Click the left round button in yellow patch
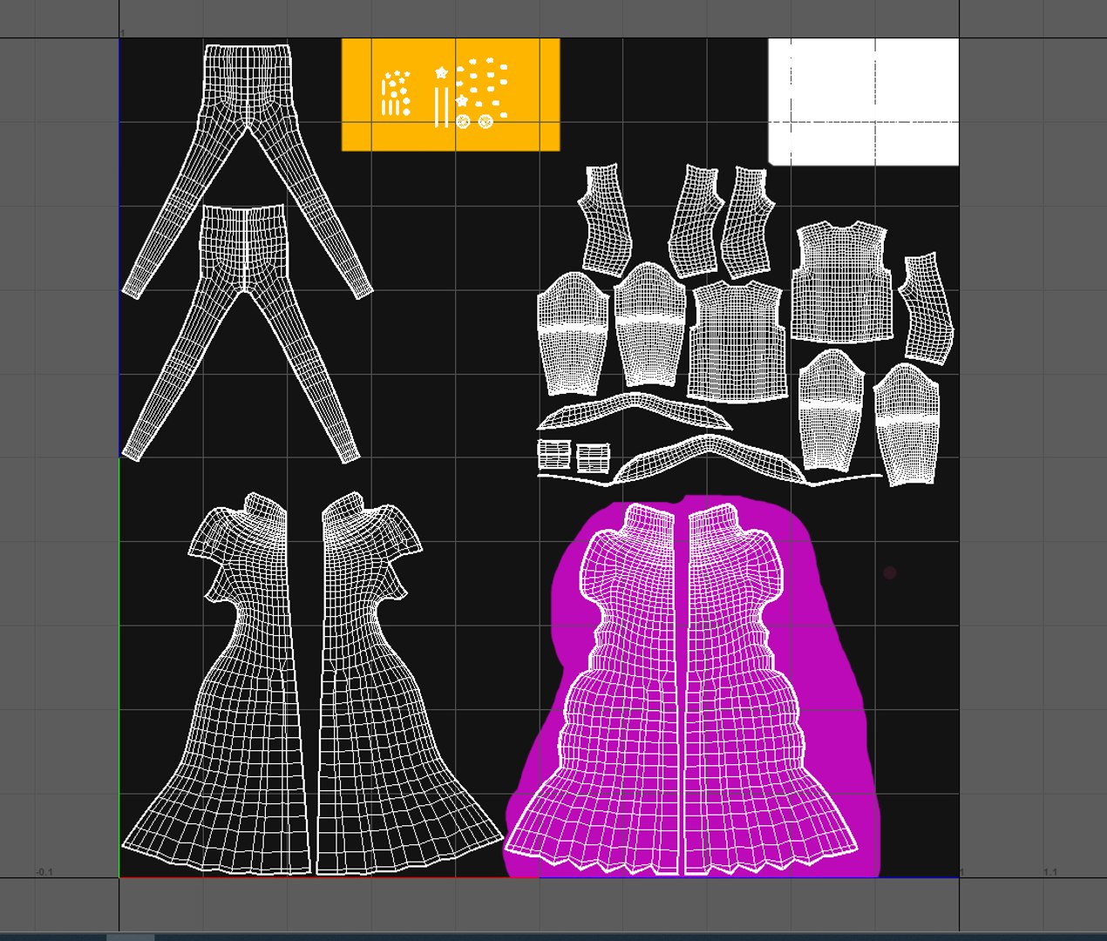The image size is (1107, 941). pos(463,121)
